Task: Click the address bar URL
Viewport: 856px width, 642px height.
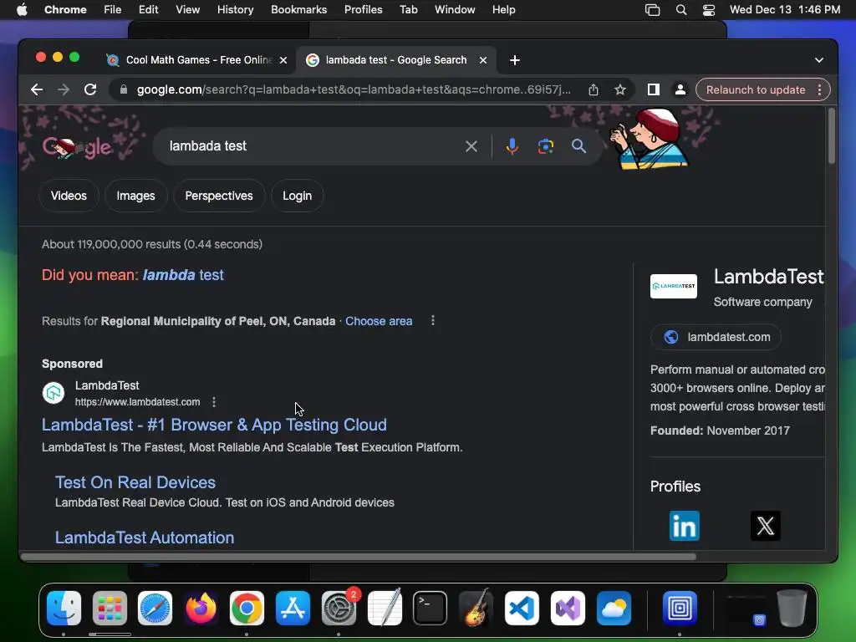Action: (x=354, y=89)
